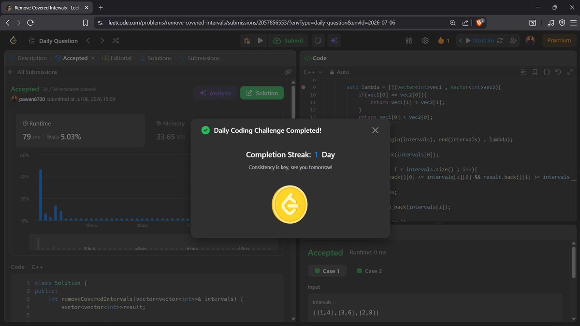This screenshot has height=326, width=580.
Task: Bookmark the code with bookmark icon
Action: coord(535,72)
